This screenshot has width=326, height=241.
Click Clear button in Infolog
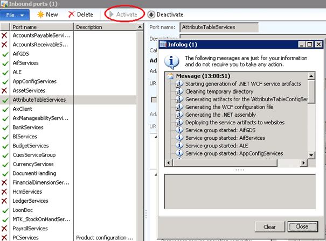[x=269, y=227]
